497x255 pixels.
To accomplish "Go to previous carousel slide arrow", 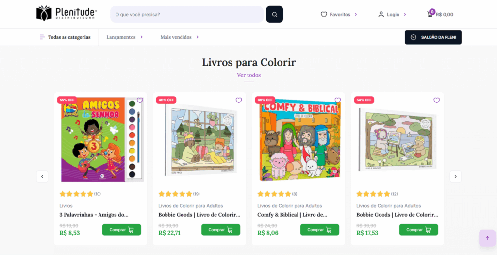I will 42,176.
